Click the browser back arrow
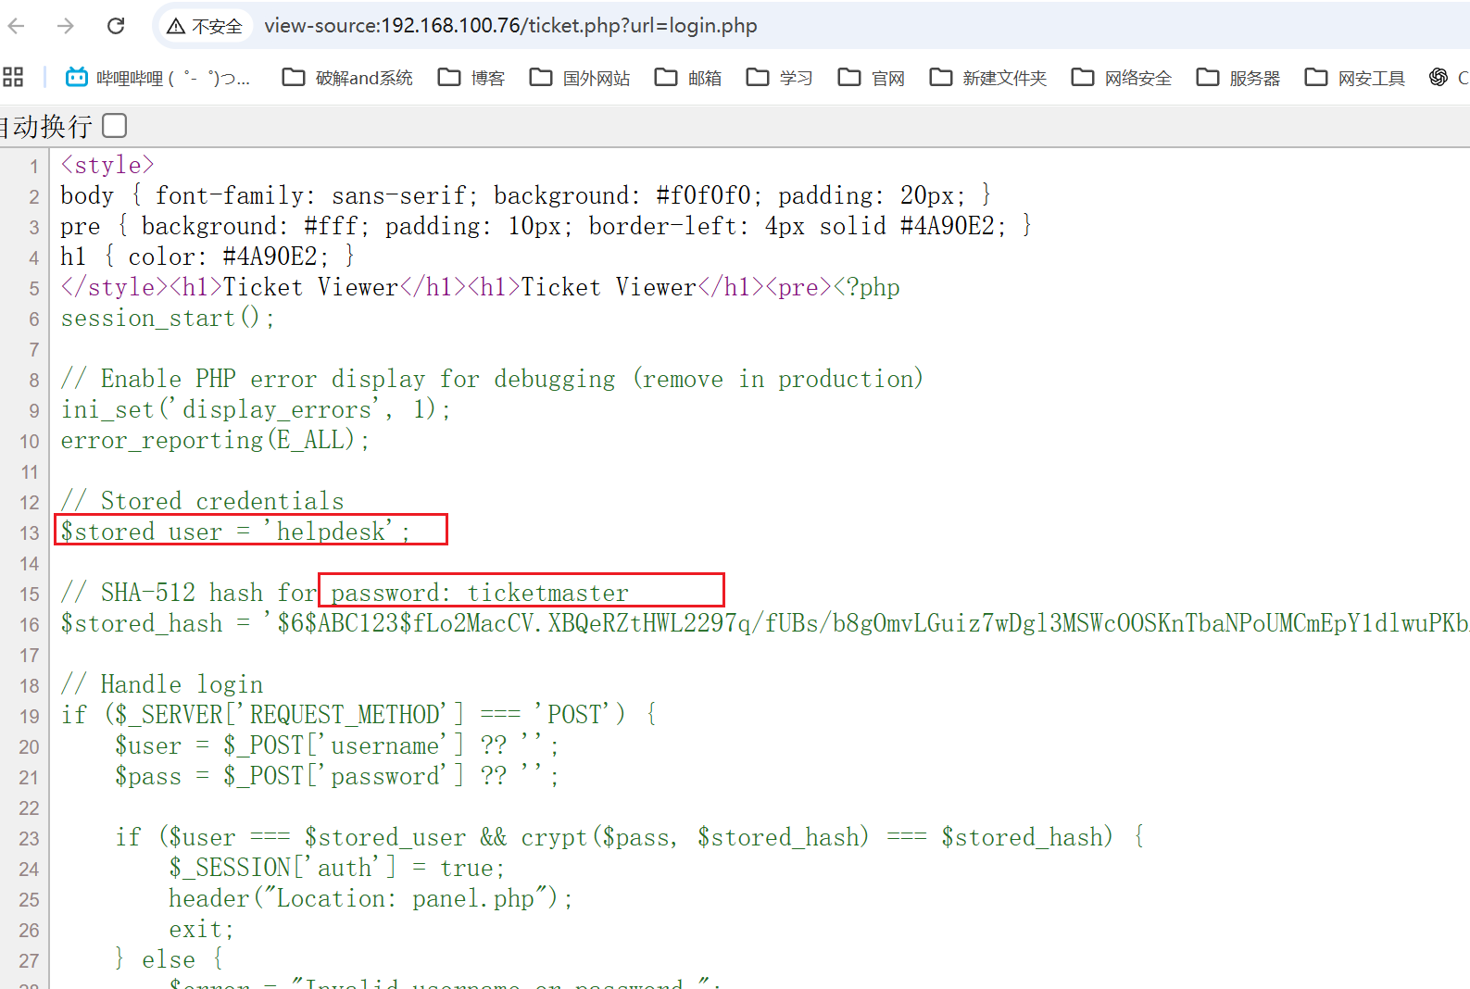The width and height of the screenshot is (1470, 989). click(17, 26)
